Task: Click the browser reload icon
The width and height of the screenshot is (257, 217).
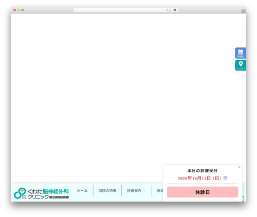Action: click(167, 10)
